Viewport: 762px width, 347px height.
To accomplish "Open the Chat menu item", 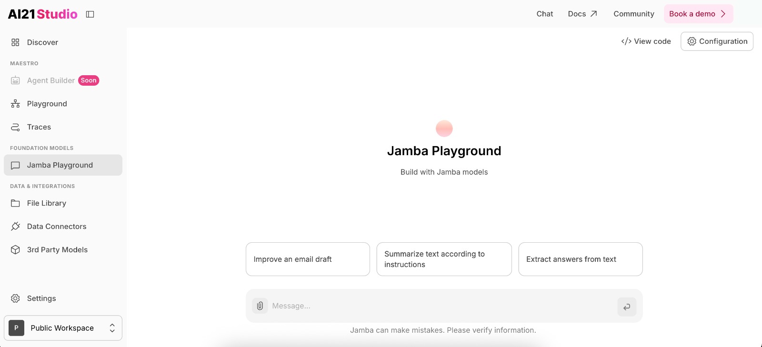I will [544, 14].
